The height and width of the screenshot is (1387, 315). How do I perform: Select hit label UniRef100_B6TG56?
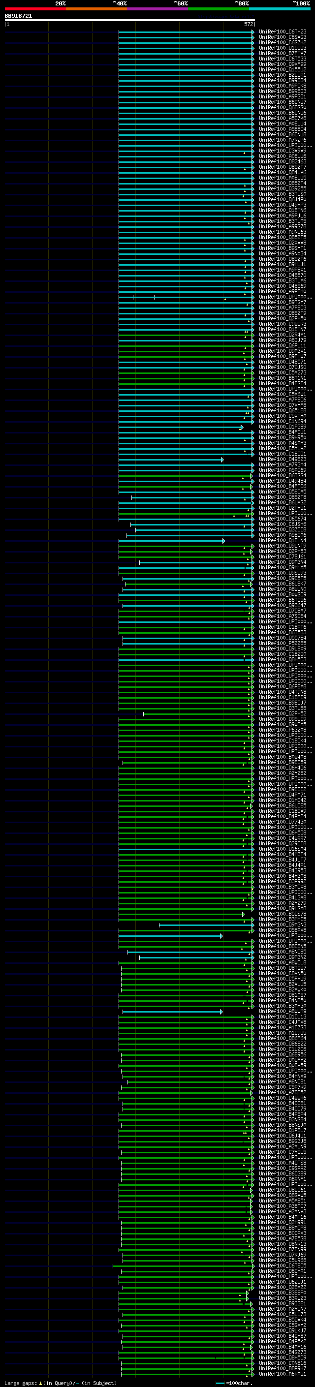(283, 600)
